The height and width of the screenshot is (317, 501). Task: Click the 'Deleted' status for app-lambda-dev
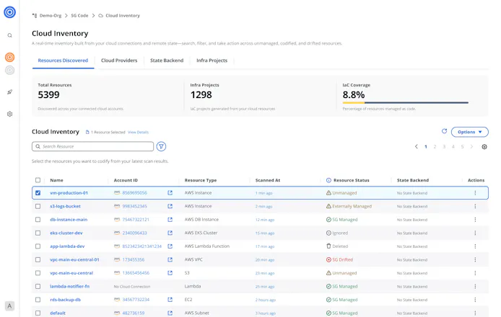pyautogui.click(x=340, y=246)
